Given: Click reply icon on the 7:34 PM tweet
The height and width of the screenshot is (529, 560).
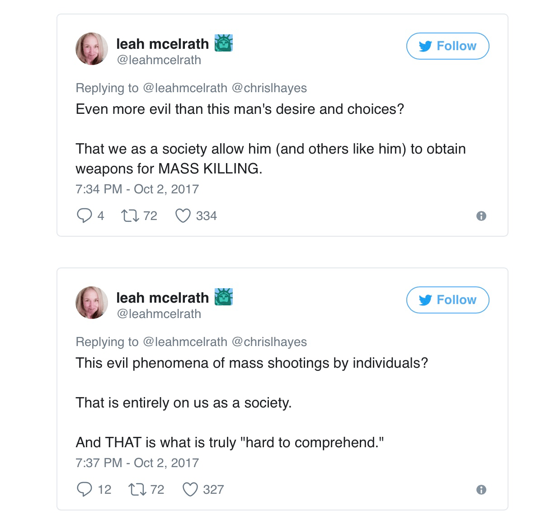Looking at the screenshot, I should tap(84, 216).
